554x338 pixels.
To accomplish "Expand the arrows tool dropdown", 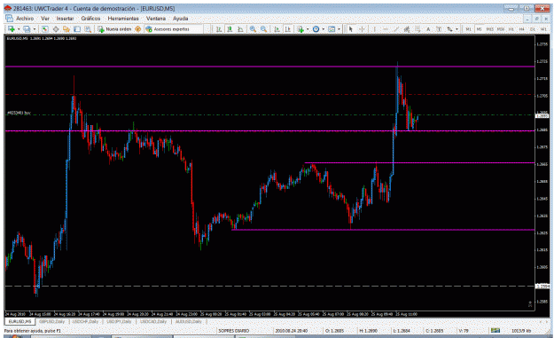I will (456, 29).
